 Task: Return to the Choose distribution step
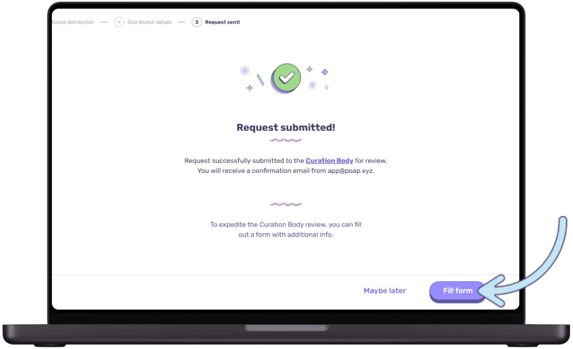pos(73,22)
